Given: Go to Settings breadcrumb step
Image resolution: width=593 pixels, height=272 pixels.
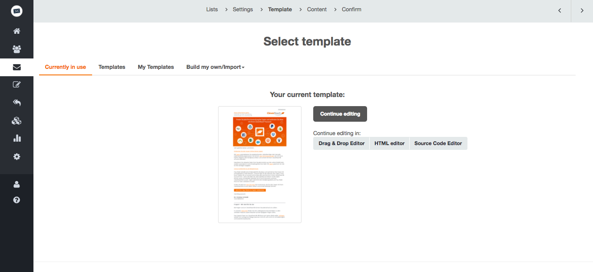Looking at the screenshot, I should [243, 10].
